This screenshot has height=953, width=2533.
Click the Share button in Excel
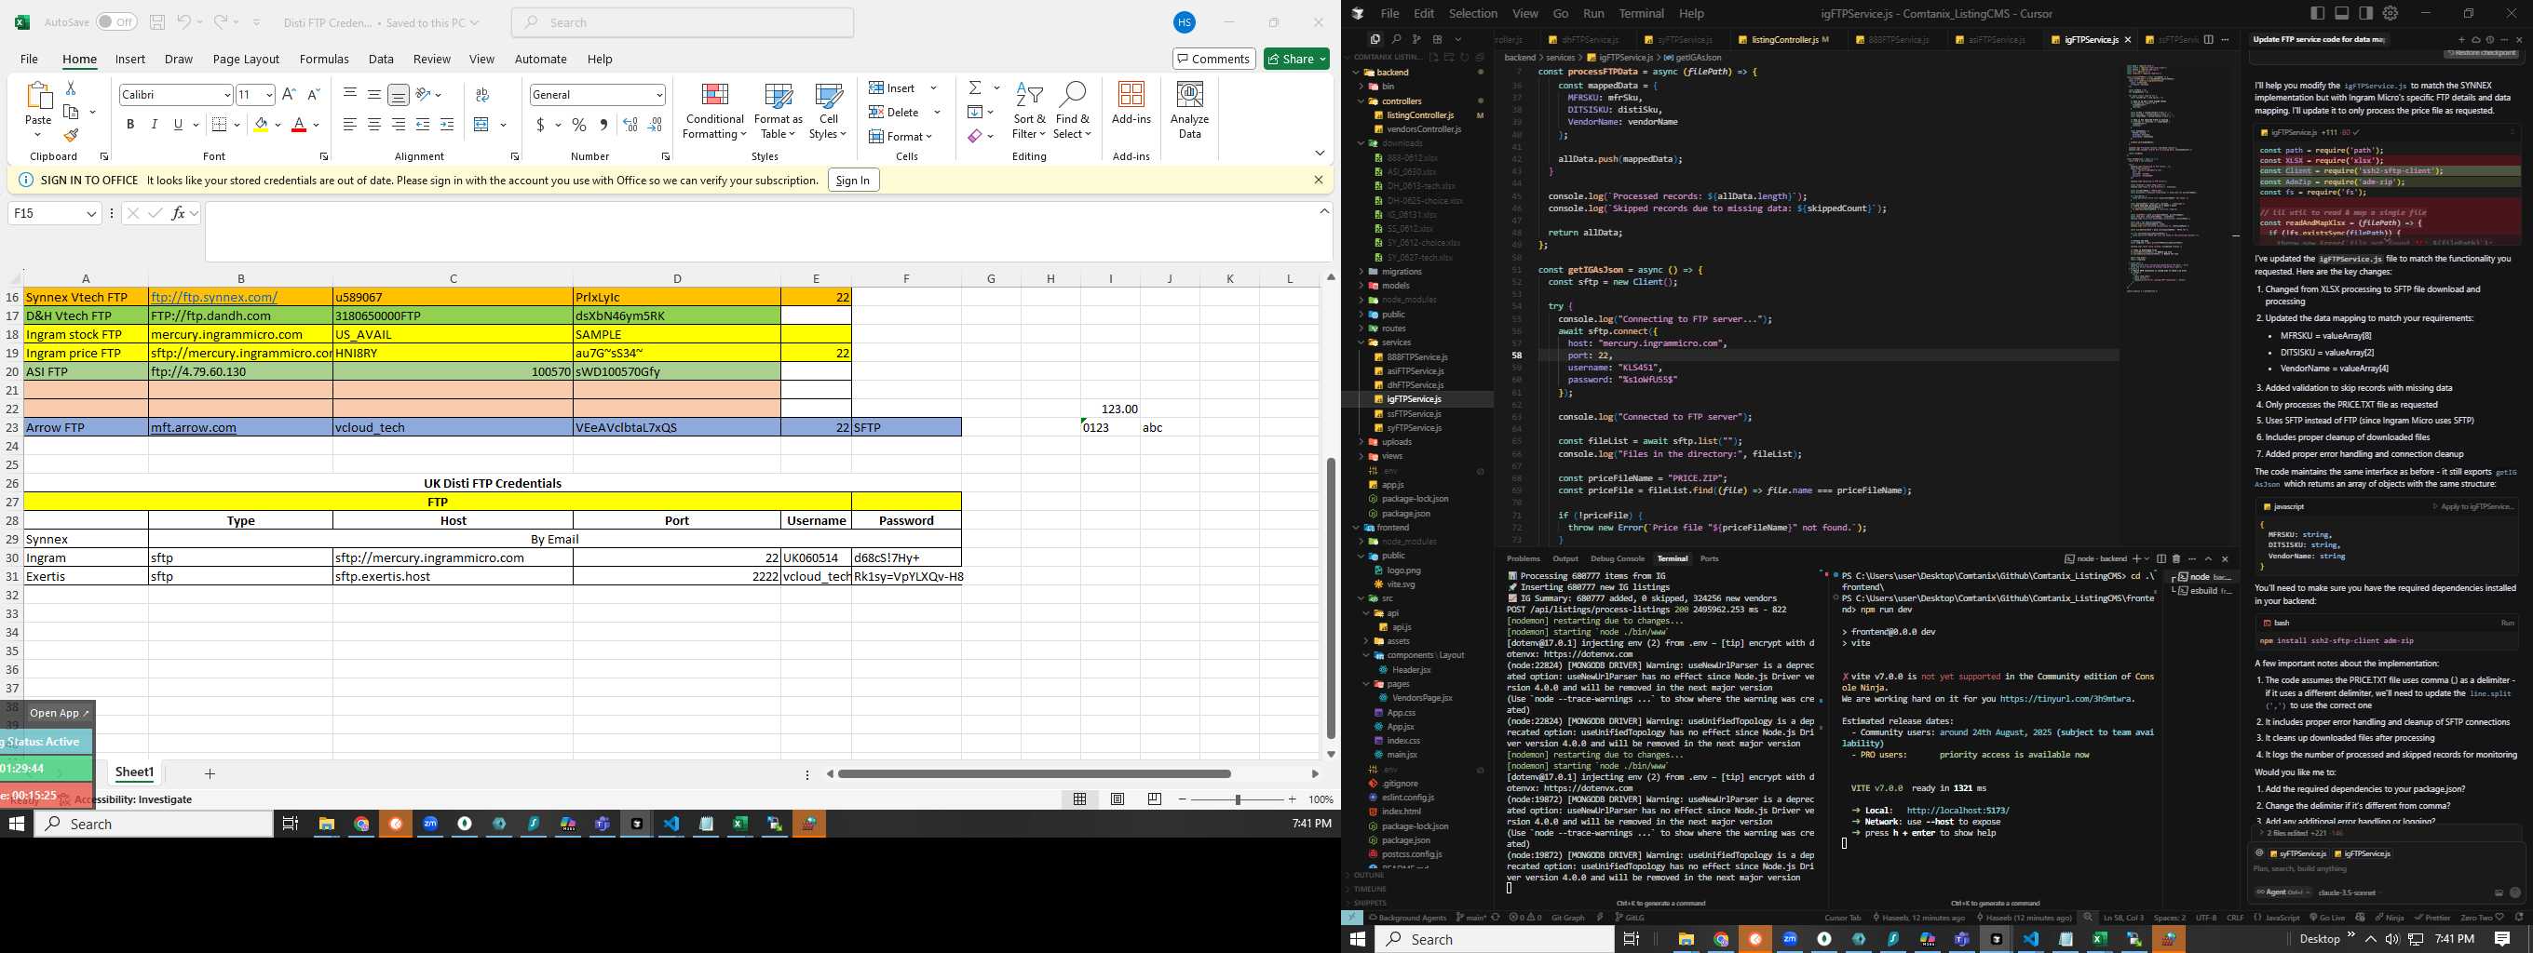point(1296,59)
